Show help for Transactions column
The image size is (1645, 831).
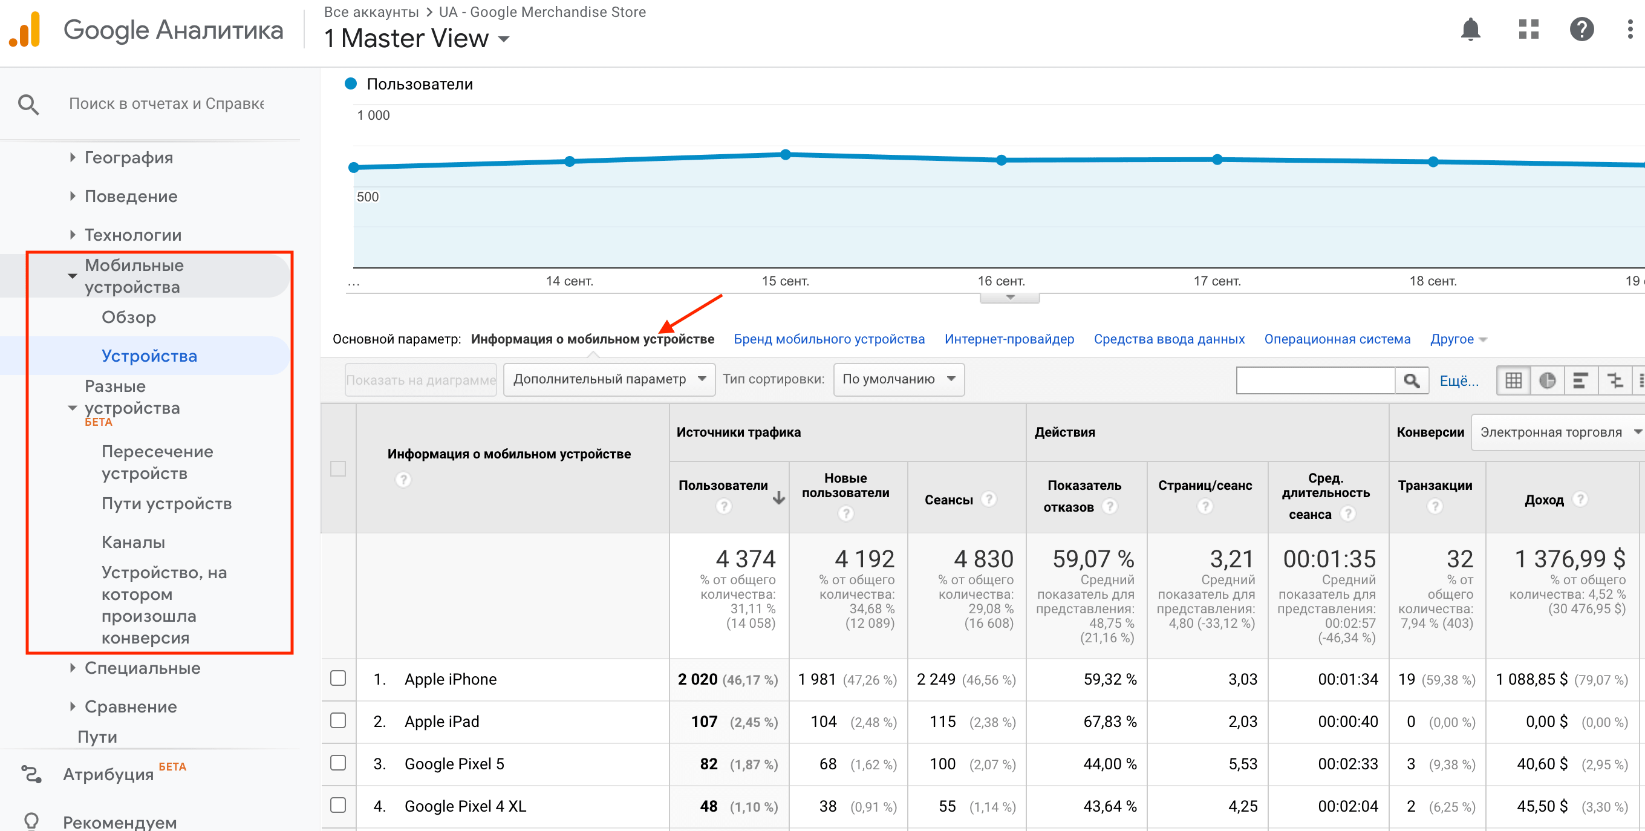[x=1435, y=506]
